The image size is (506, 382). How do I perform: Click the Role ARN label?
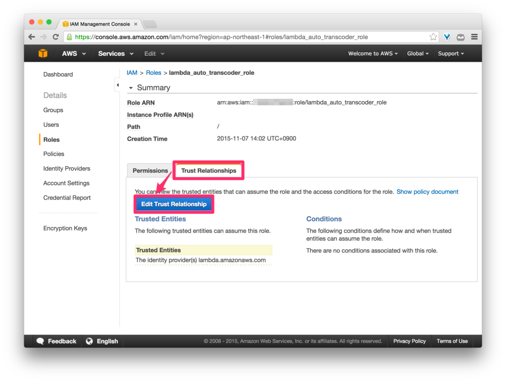(x=141, y=103)
